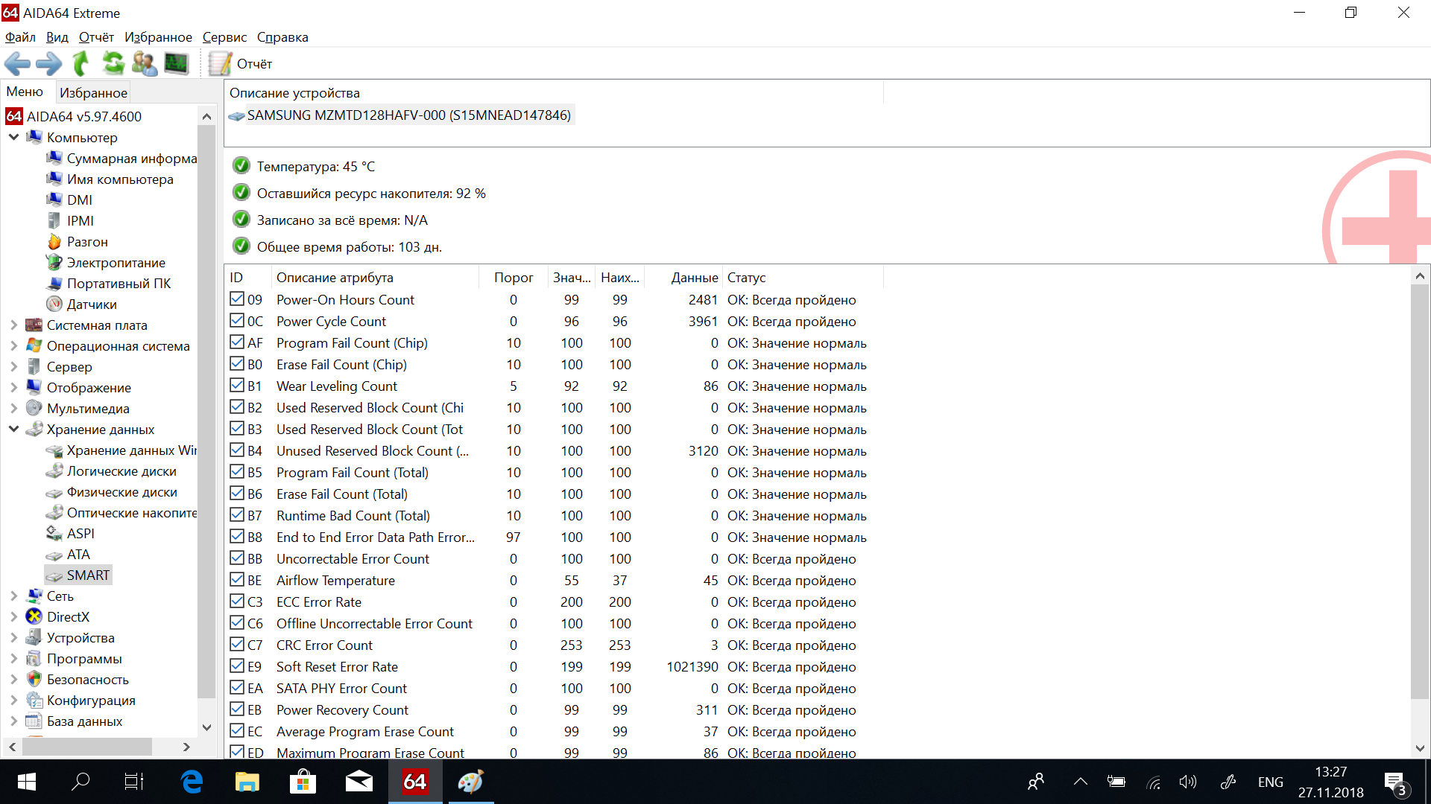Sort by the Данные column header

pyautogui.click(x=683, y=278)
